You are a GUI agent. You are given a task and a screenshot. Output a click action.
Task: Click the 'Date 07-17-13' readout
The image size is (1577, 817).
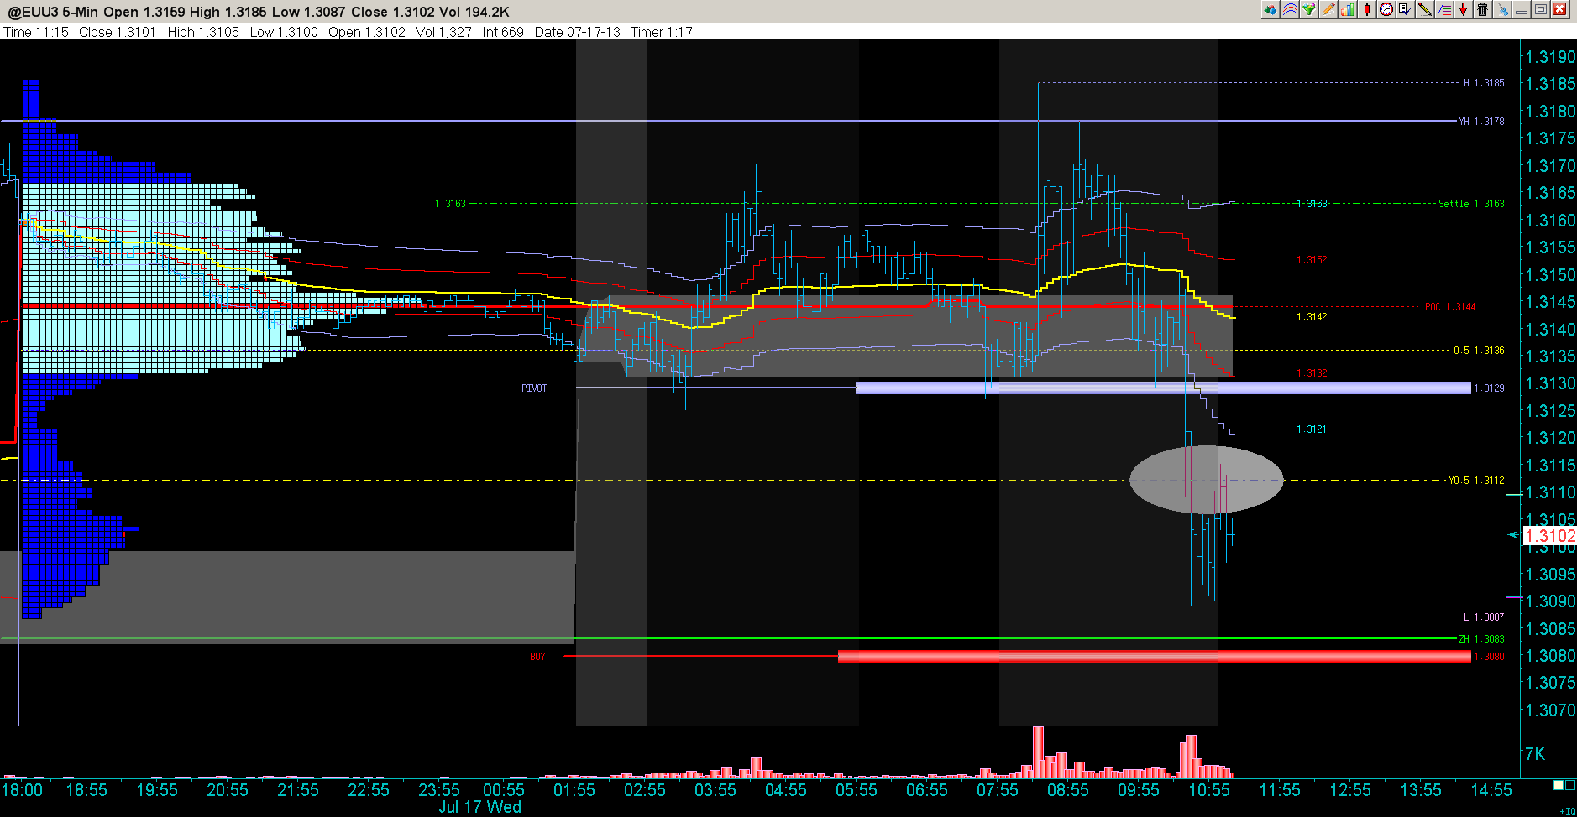[578, 32]
